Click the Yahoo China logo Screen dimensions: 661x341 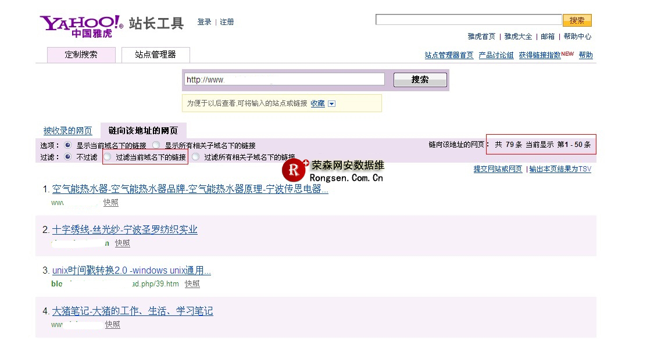[81, 26]
